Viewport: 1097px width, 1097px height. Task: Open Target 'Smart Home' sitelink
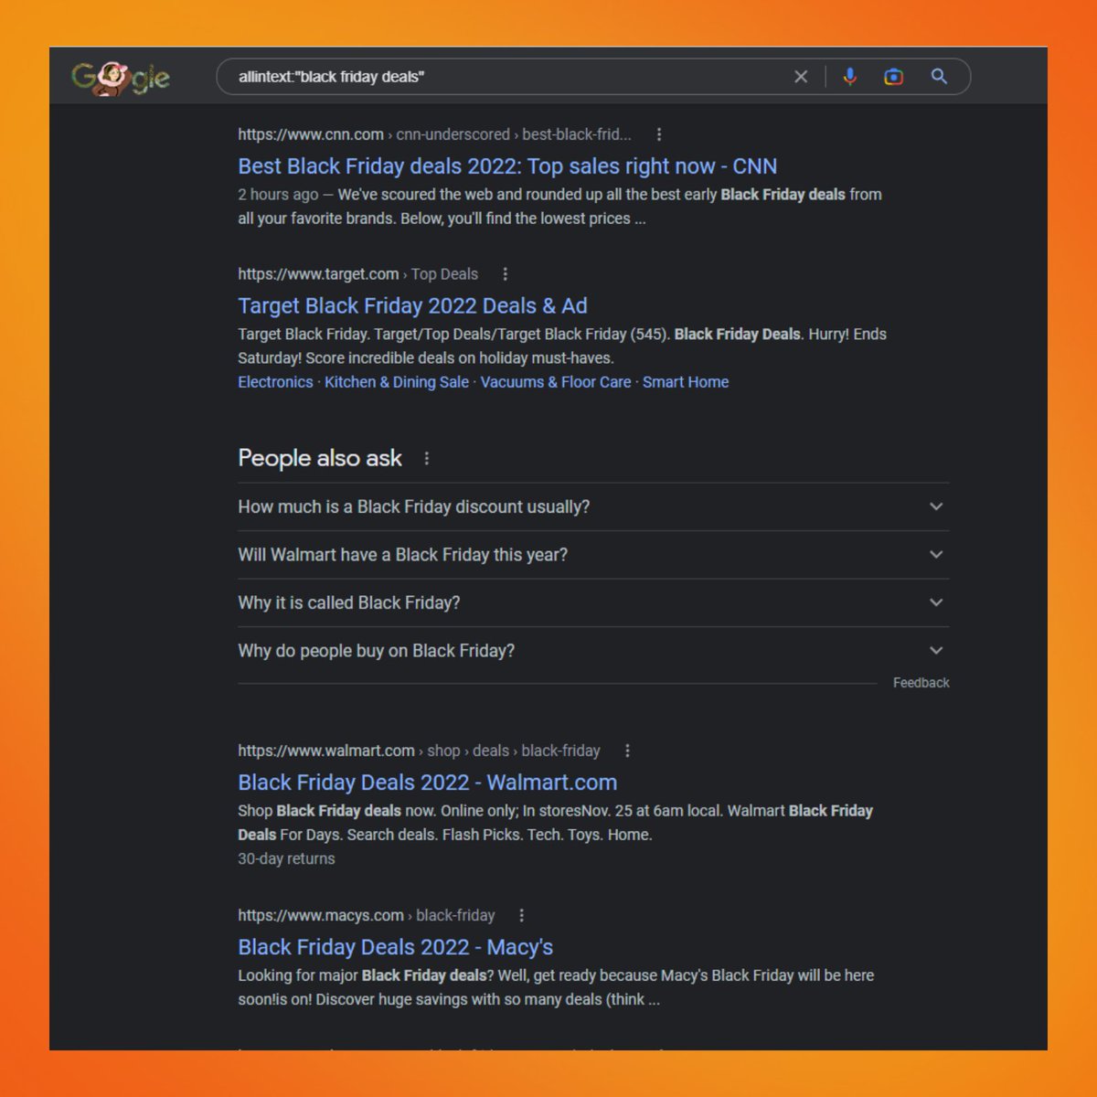pyautogui.click(x=686, y=382)
